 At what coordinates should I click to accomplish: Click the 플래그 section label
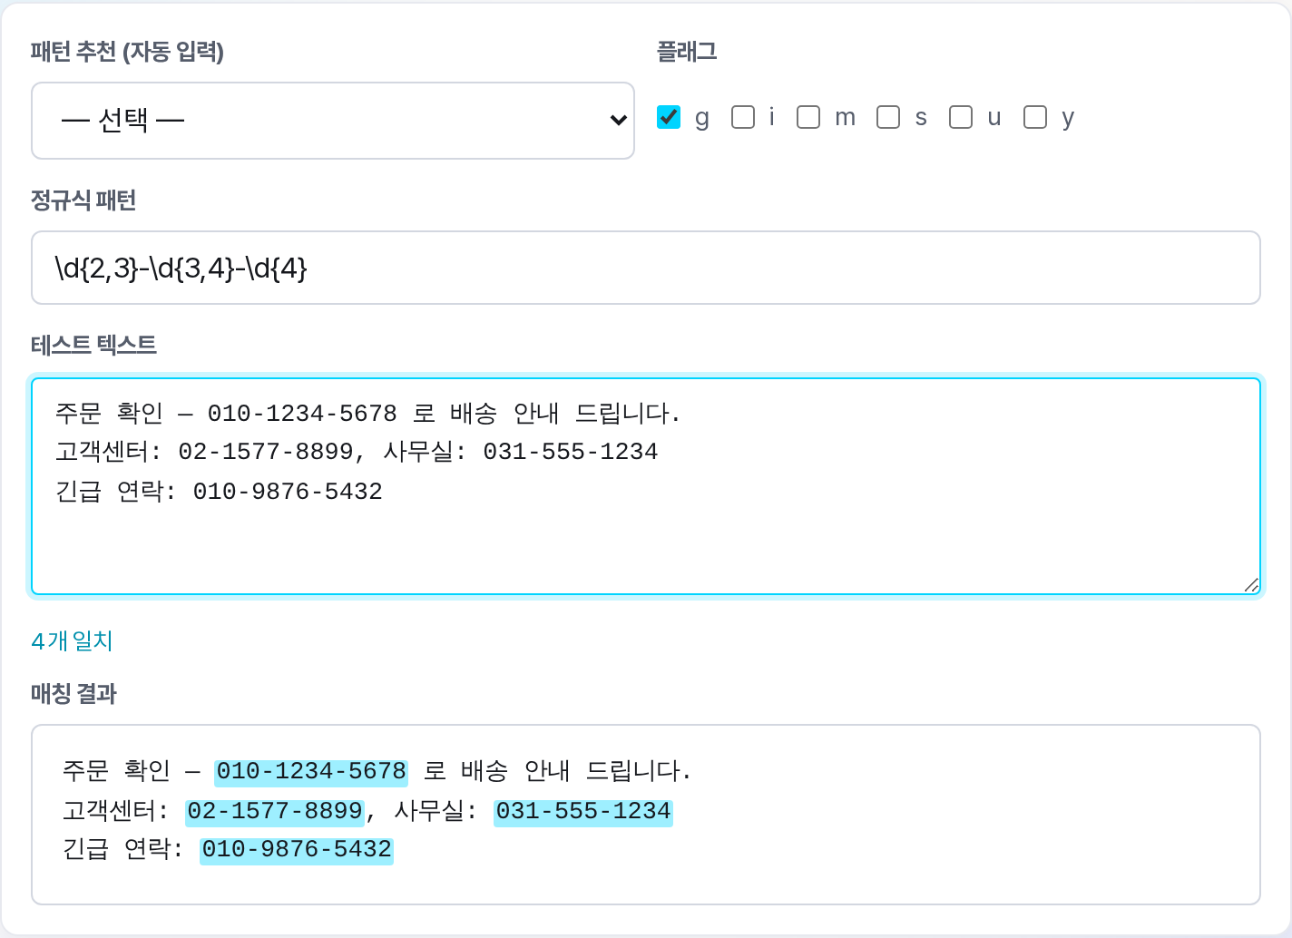pyautogui.click(x=687, y=52)
